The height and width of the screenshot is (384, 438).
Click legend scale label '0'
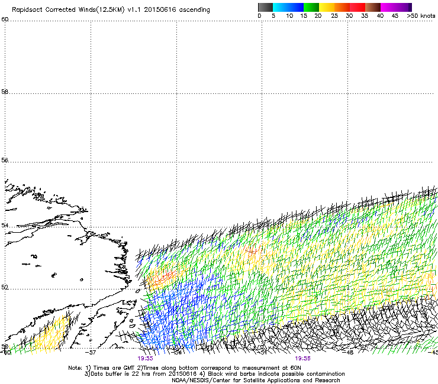point(259,16)
